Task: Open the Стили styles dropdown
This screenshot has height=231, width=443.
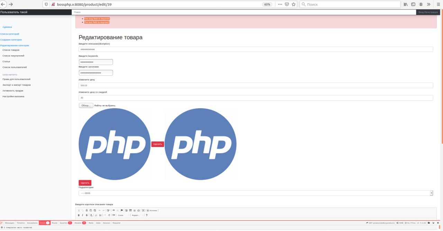Action: pyautogui.click(x=124, y=215)
